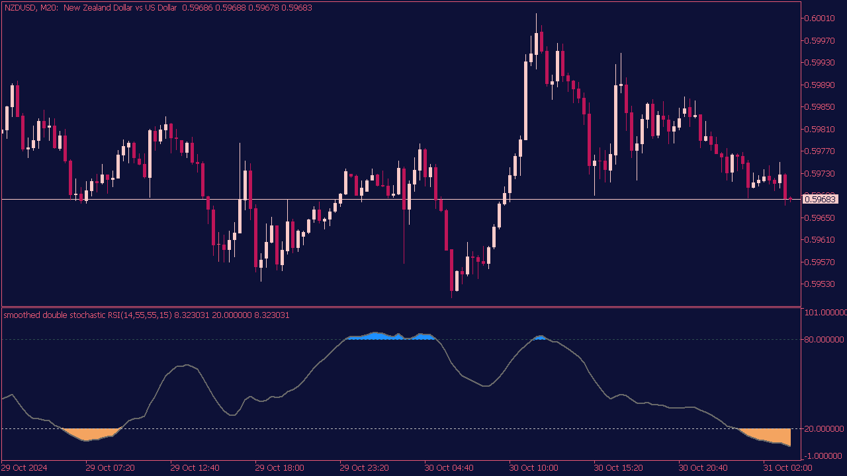Click the 29 Oct 07:20 time axis label

111,467
